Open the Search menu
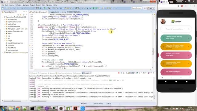The image size is (197, 111). (33, 5)
